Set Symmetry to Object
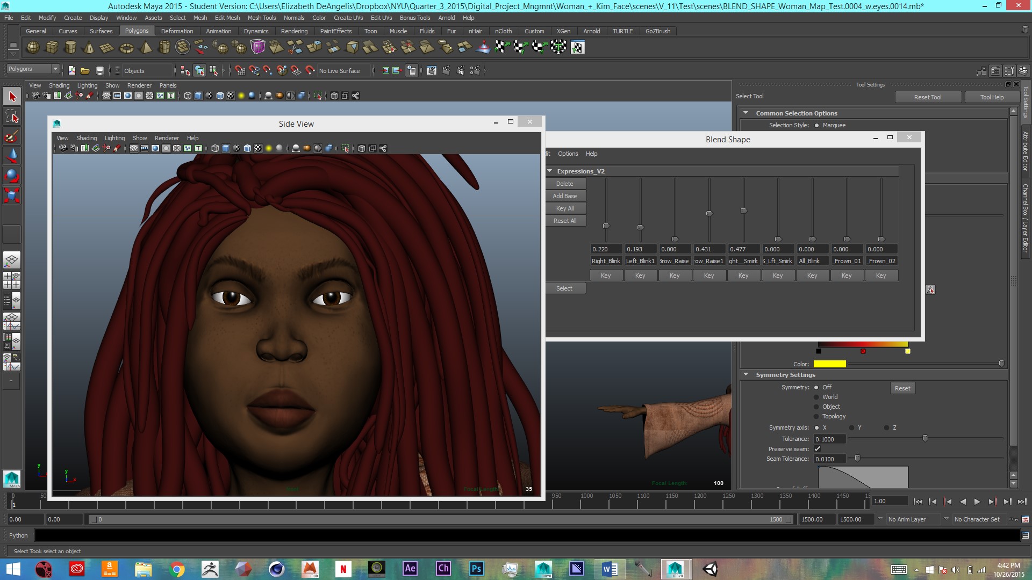This screenshot has width=1032, height=580. [x=816, y=407]
